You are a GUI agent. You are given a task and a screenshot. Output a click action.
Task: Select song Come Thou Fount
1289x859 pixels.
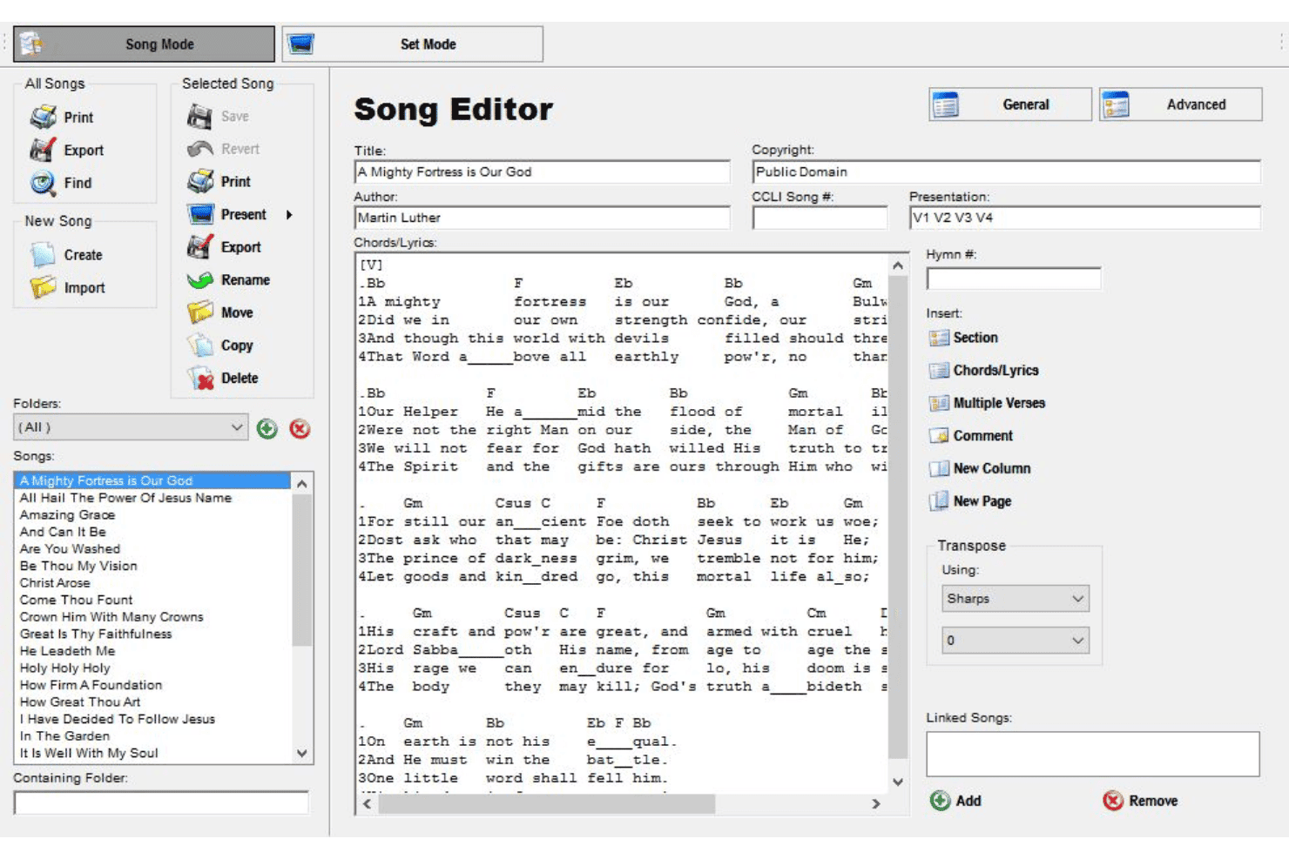point(76,600)
